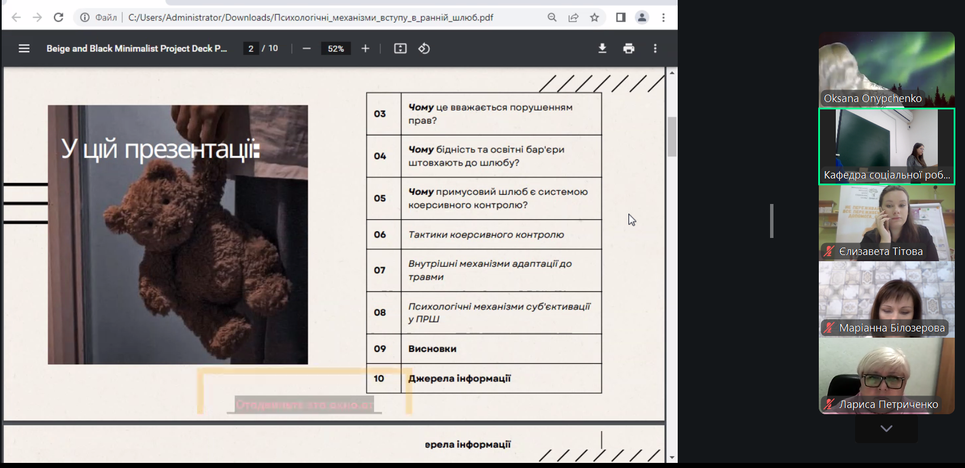Toggle the browser side panel
Screen dimensions: 965x468
pyautogui.click(x=620, y=18)
